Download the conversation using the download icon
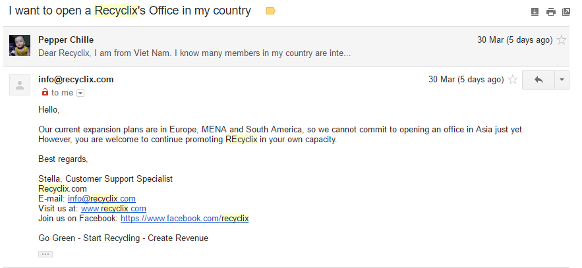 535,12
